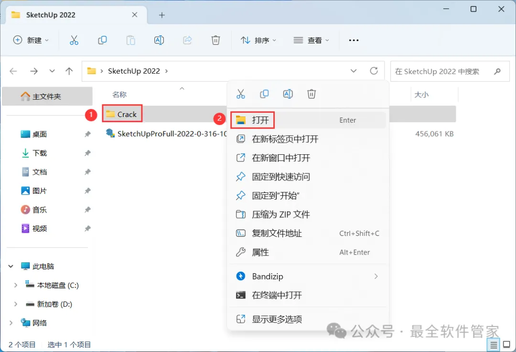
Task: Go back with the left arrow
Action: (x=13, y=71)
